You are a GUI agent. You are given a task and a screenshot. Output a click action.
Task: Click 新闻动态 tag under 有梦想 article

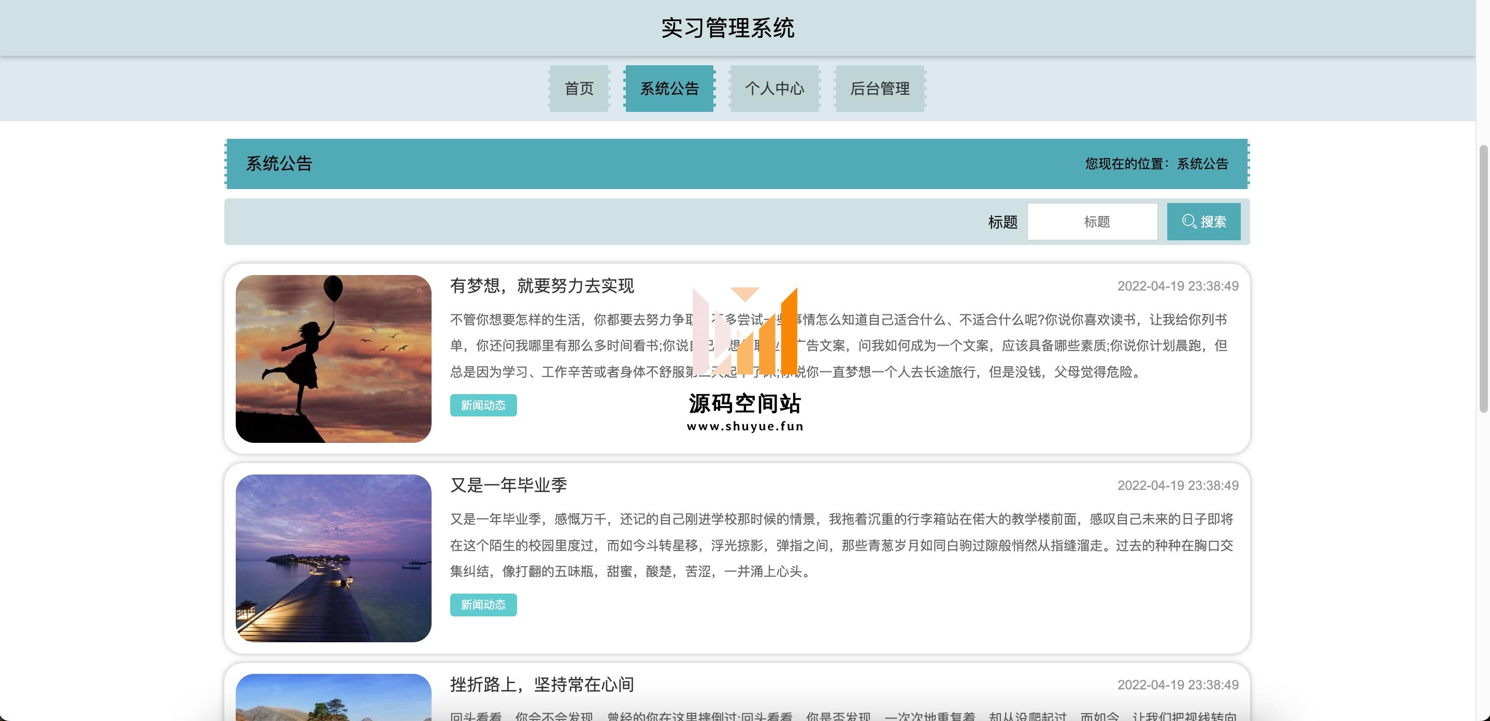[483, 406]
